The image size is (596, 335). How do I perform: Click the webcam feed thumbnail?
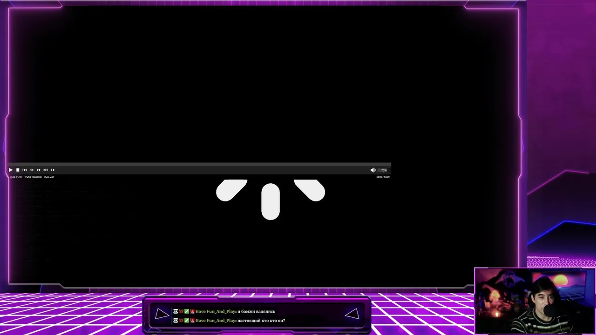coord(535,301)
